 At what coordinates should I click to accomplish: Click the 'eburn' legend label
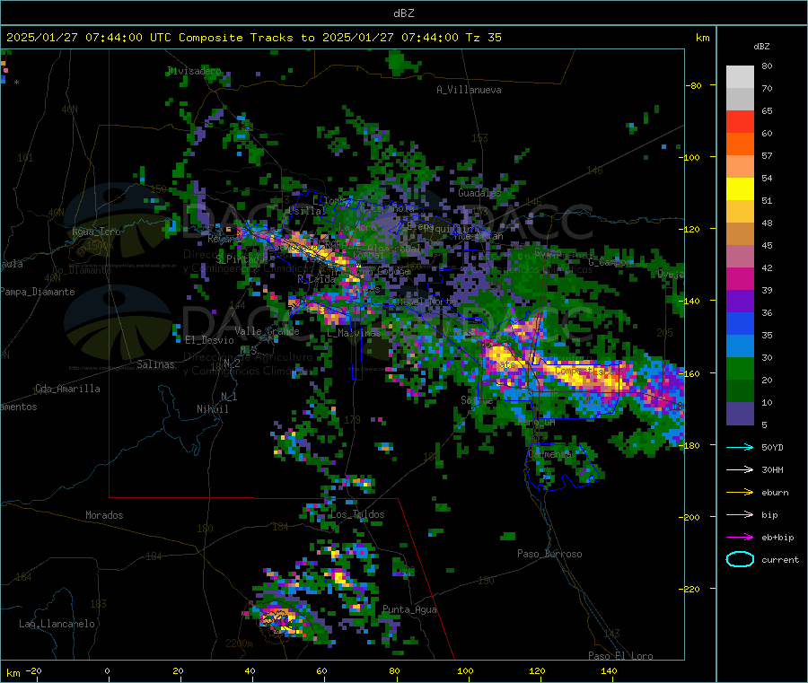coord(775,493)
